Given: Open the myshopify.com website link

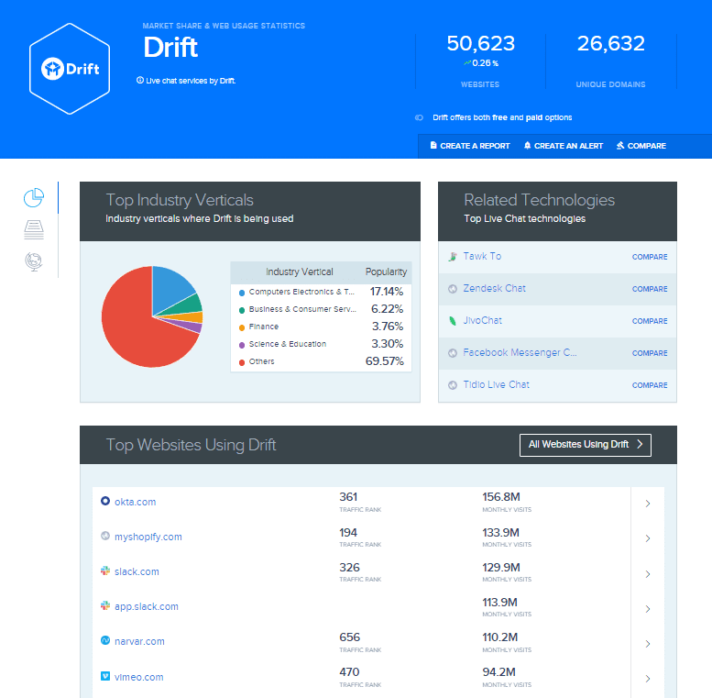Looking at the screenshot, I should coord(148,537).
